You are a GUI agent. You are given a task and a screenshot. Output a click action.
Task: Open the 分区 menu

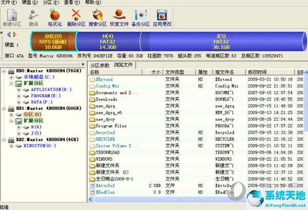tap(51, 3)
